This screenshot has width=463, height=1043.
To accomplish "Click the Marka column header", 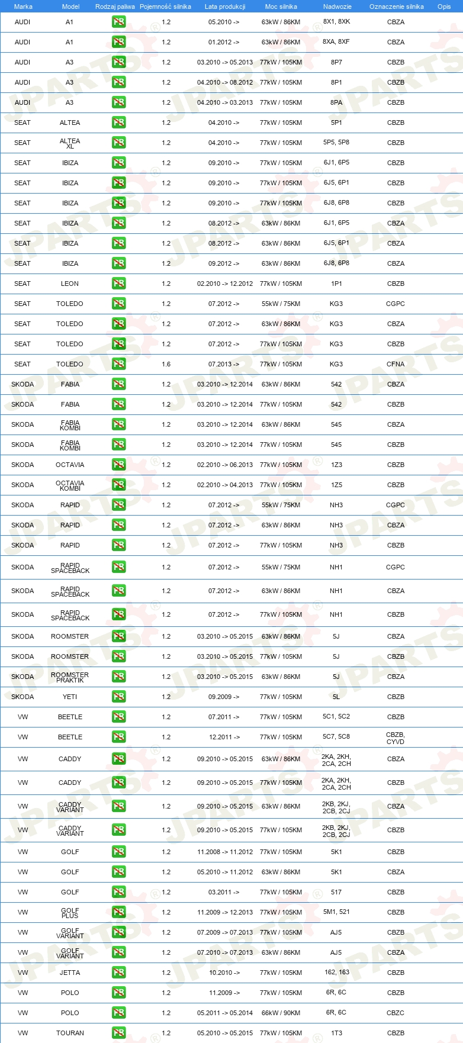I will pos(23,7).
